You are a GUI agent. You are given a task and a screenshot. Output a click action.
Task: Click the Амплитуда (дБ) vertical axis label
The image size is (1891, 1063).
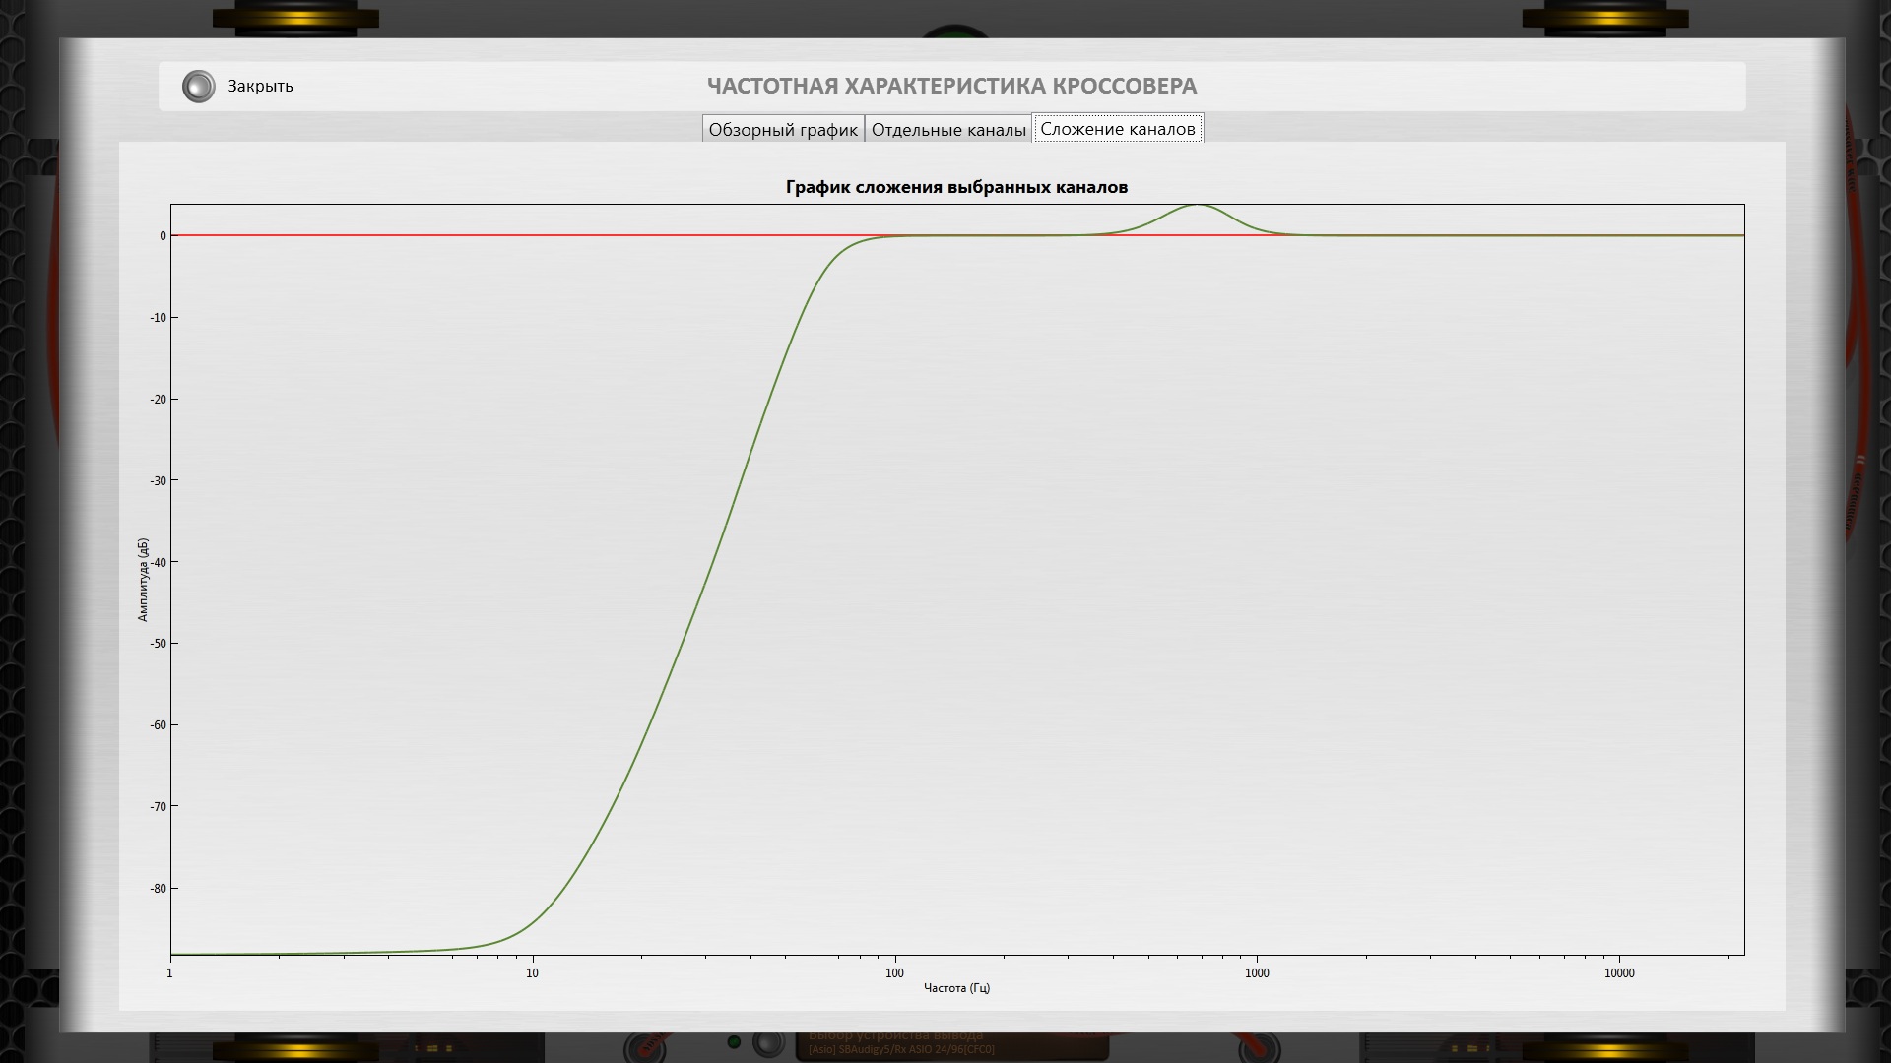143,579
